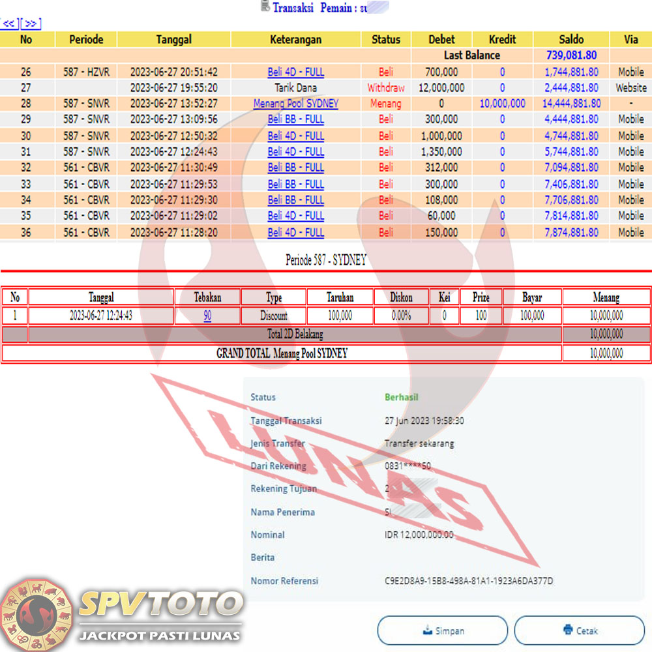Open Beli 4D - FULL in row 26
The width and height of the screenshot is (652, 652).
(295, 72)
